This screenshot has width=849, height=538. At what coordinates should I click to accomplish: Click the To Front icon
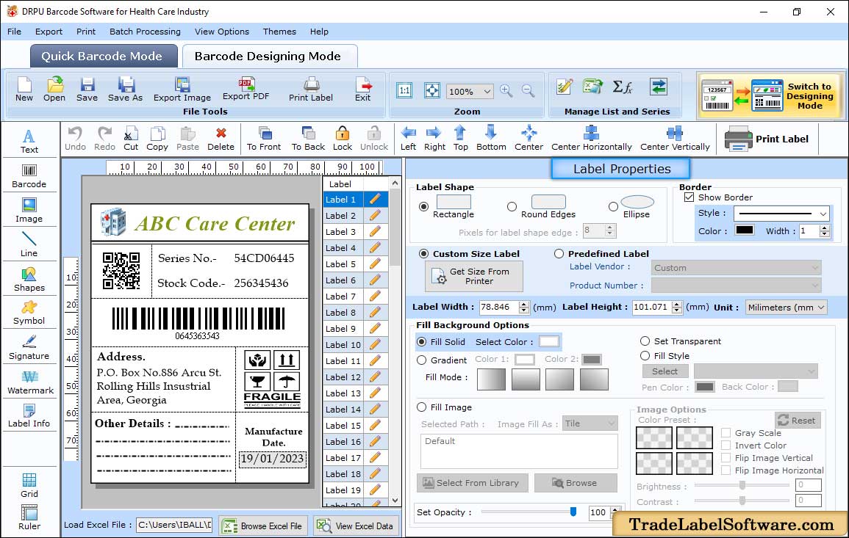click(265, 133)
